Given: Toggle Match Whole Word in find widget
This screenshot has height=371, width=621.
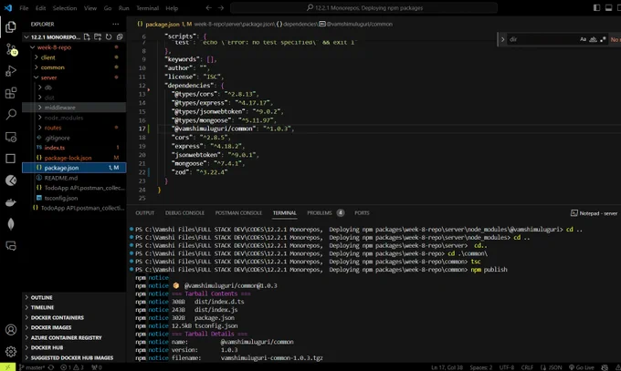Looking at the screenshot, I should coord(593,39).
